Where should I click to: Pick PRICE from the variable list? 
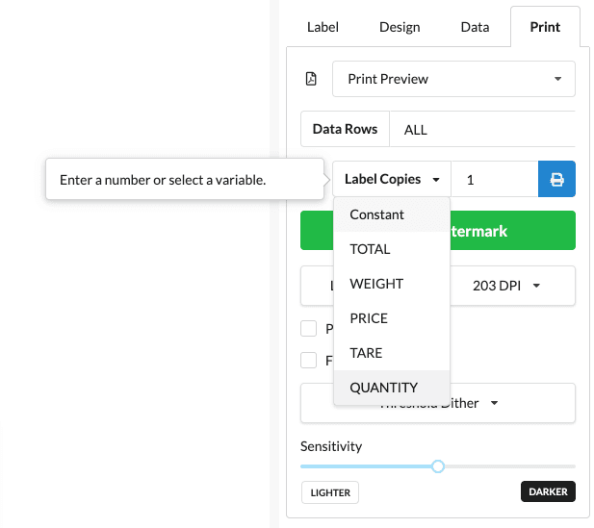point(370,318)
